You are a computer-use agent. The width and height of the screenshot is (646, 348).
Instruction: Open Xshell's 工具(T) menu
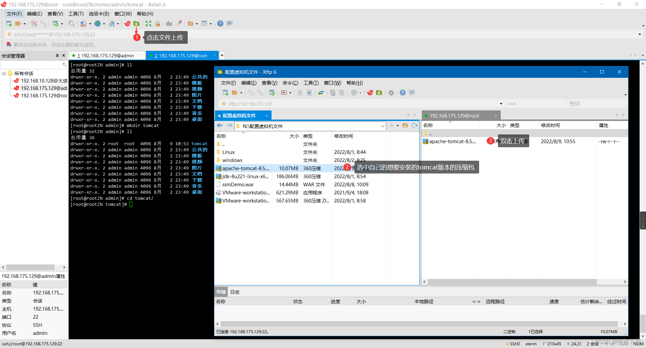[x=76, y=14]
